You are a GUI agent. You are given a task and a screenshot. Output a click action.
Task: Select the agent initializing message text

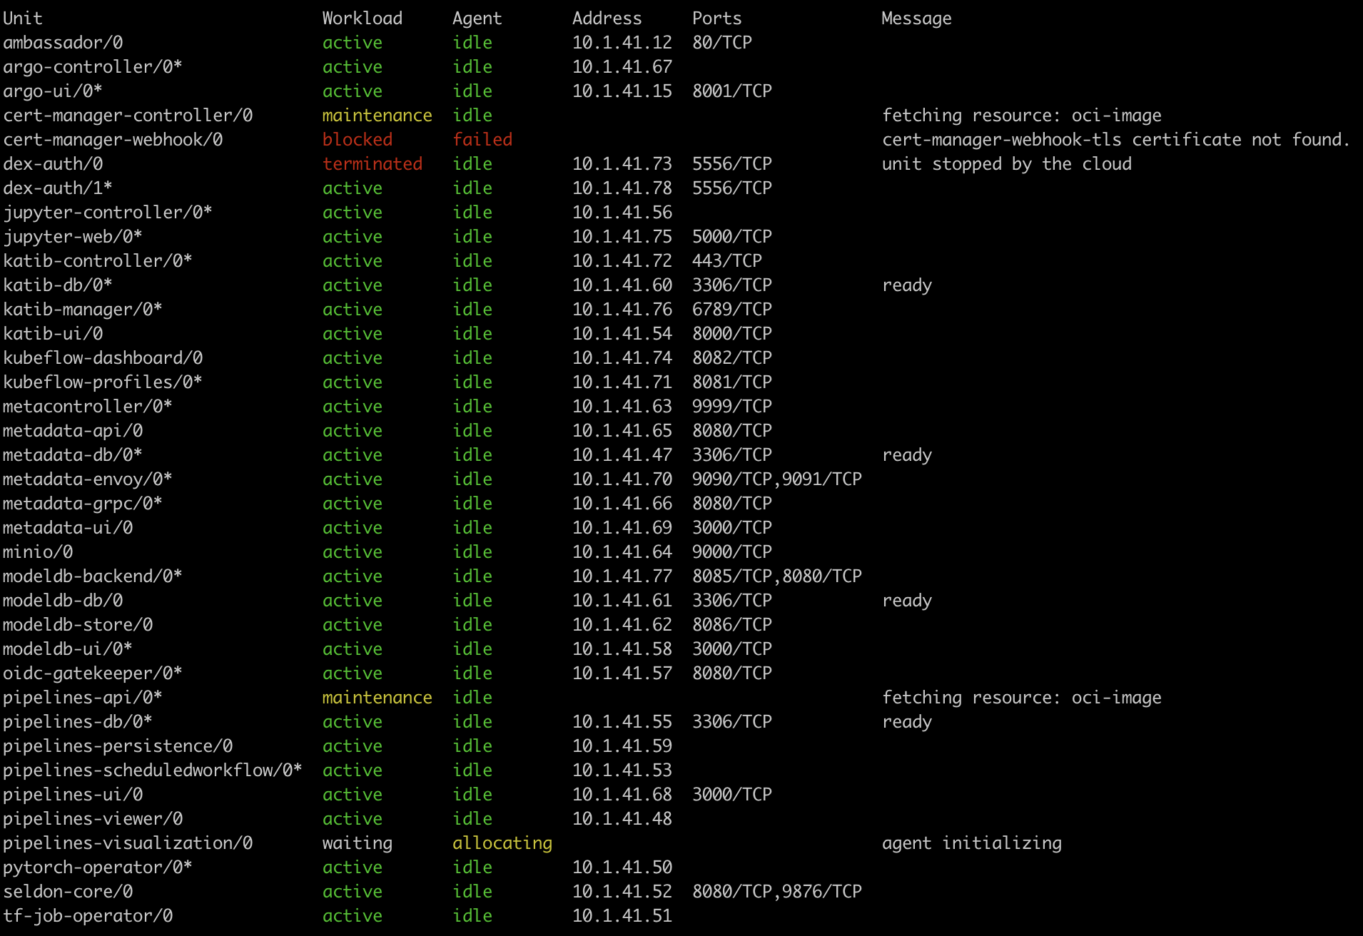coord(972,843)
